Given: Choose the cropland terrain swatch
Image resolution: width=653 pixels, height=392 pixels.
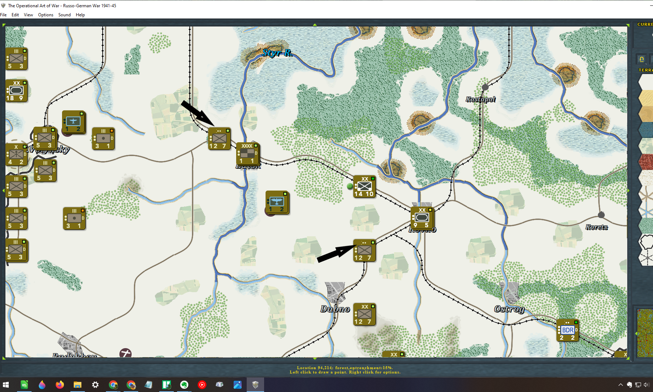Looking at the screenshot, I should tap(646, 146).
